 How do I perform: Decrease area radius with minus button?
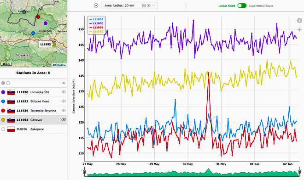(x=144, y=6)
